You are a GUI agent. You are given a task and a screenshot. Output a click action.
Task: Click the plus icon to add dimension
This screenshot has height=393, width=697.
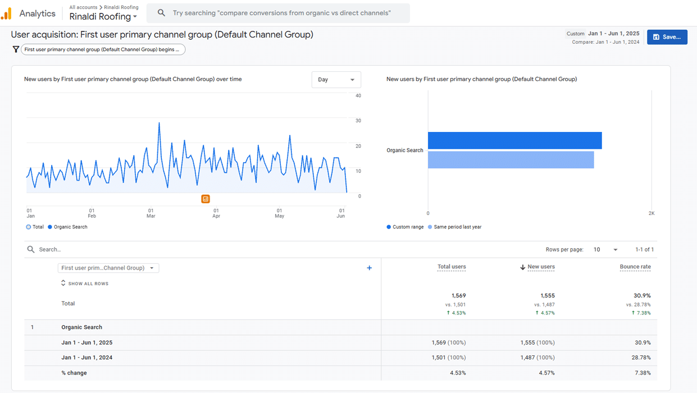point(369,268)
